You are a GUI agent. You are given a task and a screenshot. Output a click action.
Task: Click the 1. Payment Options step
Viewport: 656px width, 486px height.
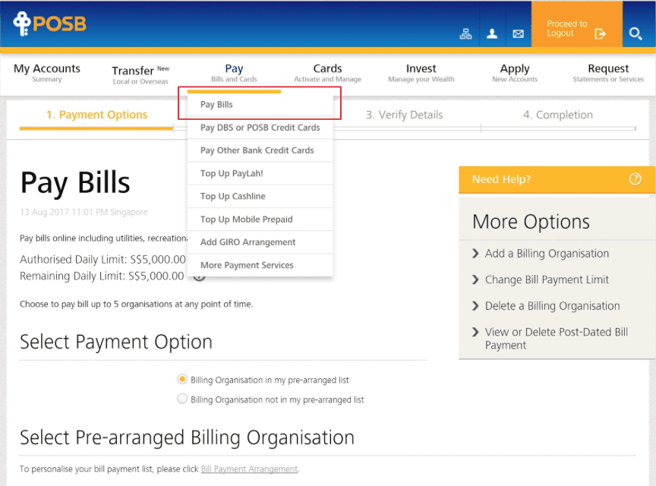(x=96, y=115)
